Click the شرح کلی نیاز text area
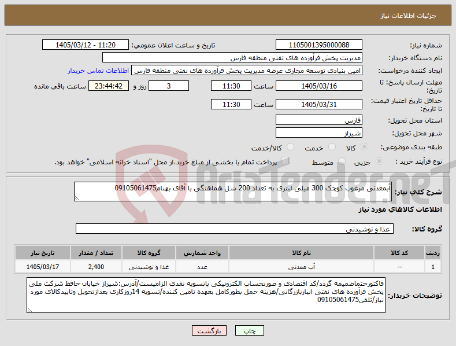 pyautogui.click(x=233, y=192)
